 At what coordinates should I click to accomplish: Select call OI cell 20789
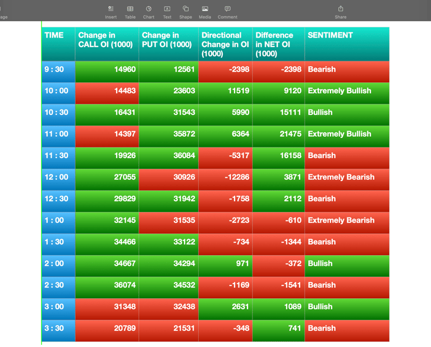(x=107, y=331)
